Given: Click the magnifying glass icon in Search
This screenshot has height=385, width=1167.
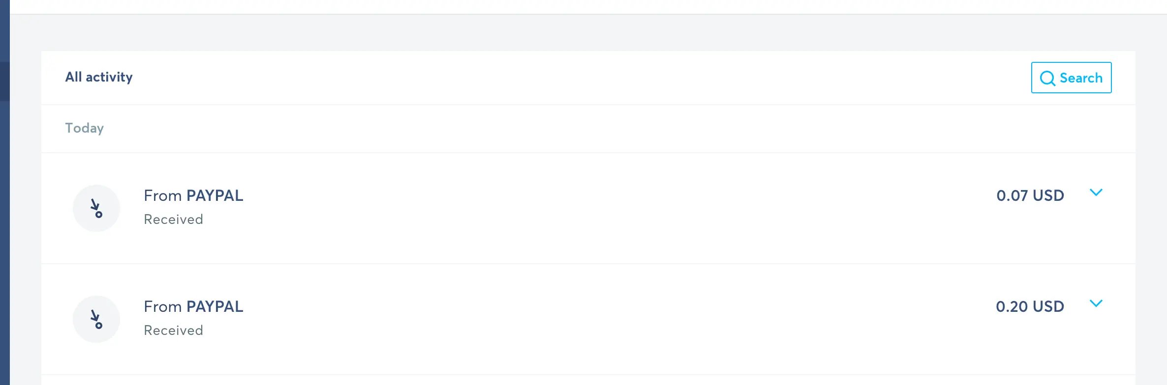Looking at the screenshot, I should pos(1047,78).
